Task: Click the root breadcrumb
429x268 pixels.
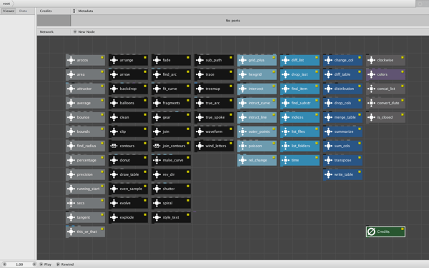Action: 6,4
